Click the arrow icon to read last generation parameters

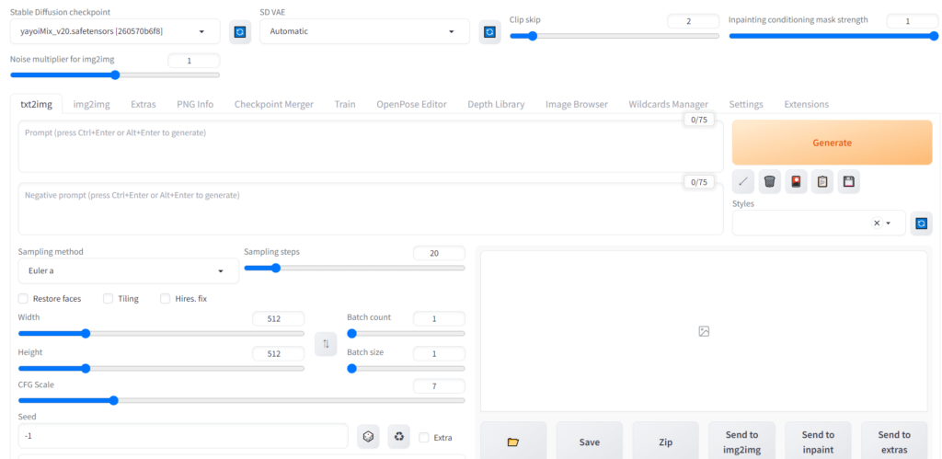[743, 181]
